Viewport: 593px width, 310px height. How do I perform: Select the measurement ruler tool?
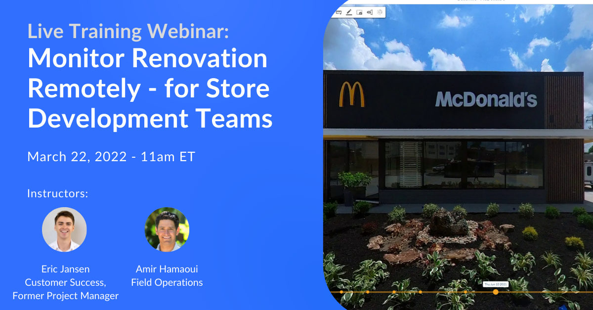(x=339, y=12)
